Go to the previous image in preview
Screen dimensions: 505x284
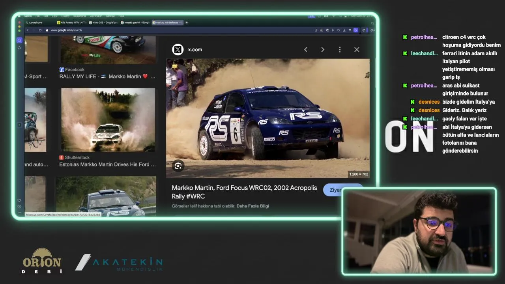[x=305, y=50]
